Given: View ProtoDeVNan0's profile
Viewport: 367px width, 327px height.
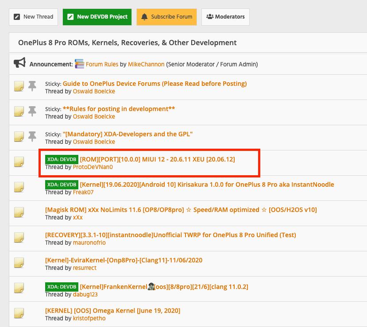Looking at the screenshot, I should tap(93, 167).
